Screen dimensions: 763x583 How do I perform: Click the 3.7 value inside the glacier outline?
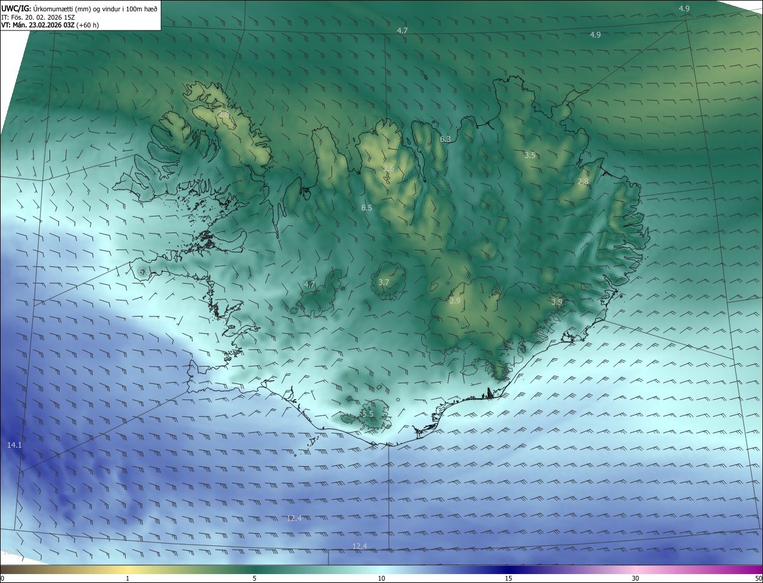point(384,282)
